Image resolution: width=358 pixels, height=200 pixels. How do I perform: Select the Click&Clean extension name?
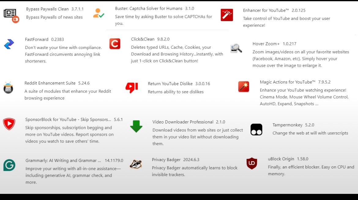coord(143,39)
